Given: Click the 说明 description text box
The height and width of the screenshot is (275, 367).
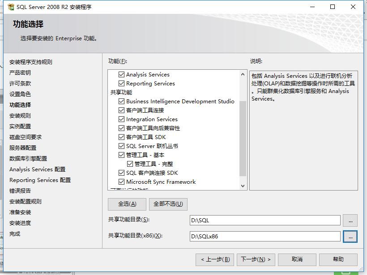Looking at the screenshot, I should click(x=303, y=131).
